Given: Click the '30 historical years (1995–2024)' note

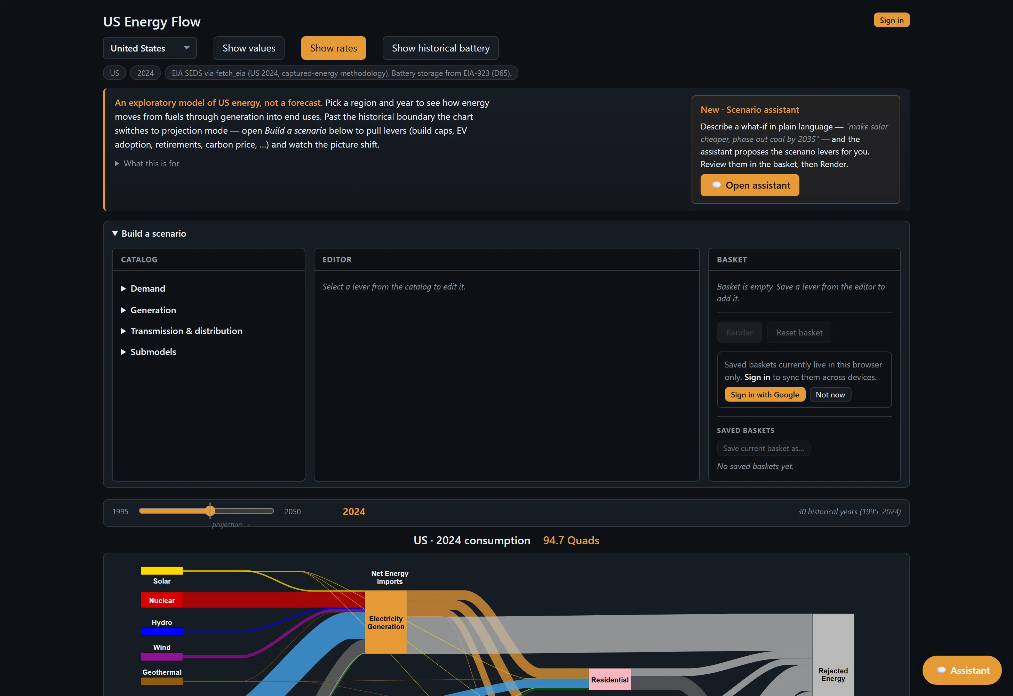Looking at the screenshot, I should [x=849, y=512].
